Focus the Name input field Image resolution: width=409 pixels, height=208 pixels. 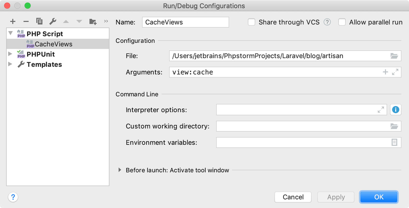click(x=186, y=22)
